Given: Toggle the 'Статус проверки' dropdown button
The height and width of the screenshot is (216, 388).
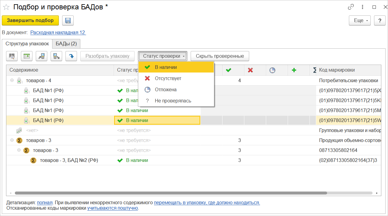Looking at the screenshot, I should pos(163,56).
